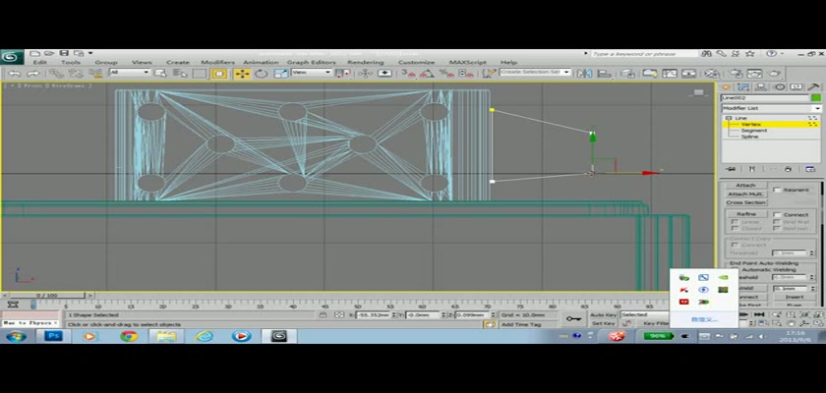
Task: Enable the Reorient checkbox
Action: [x=777, y=191]
